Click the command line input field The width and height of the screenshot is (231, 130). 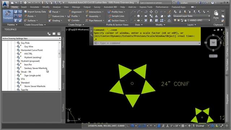(147, 43)
